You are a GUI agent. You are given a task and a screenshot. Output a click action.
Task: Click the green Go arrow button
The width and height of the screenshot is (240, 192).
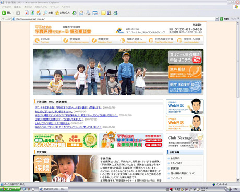coord(221,19)
